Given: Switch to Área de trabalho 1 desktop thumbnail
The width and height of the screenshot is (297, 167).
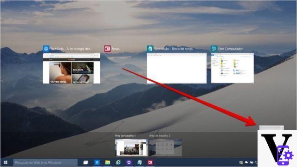Looking at the screenshot, I should [131, 148].
